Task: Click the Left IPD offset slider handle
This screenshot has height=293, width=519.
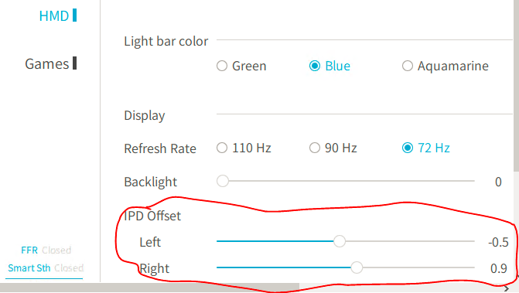Action: (x=340, y=241)
